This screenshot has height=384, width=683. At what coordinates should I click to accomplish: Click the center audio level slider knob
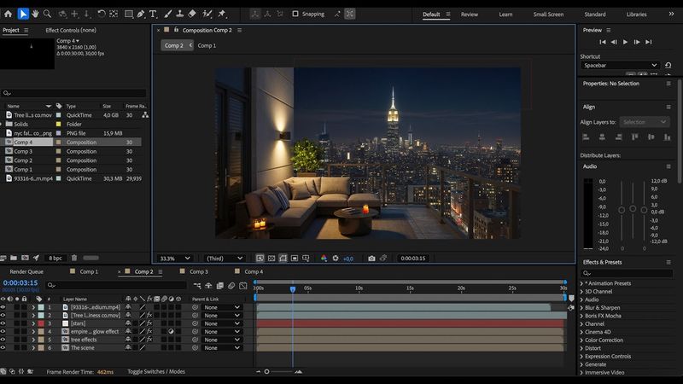pyautogui.click(x=633, y=209)
